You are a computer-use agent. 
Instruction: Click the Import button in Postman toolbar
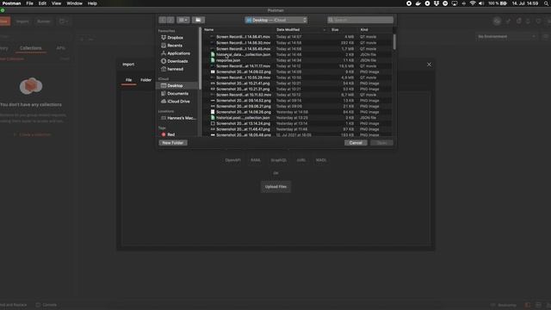(22, 22)
